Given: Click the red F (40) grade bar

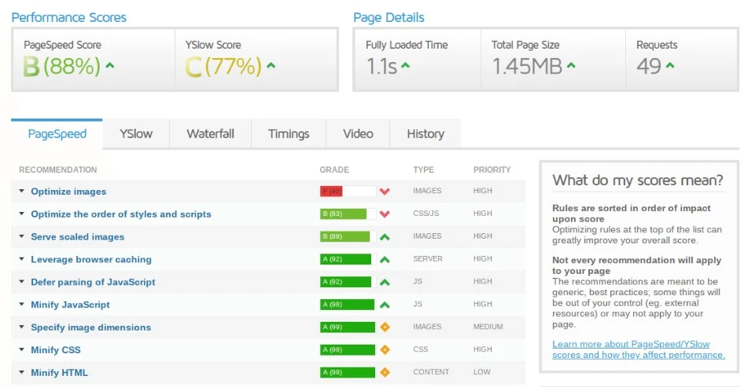Looking at the screenshot, I should 332,192.
